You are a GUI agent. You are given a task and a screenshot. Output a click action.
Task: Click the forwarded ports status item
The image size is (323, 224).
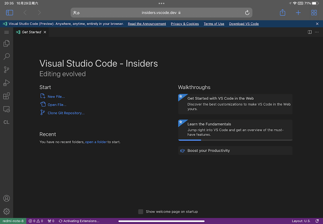click(51, 221)
